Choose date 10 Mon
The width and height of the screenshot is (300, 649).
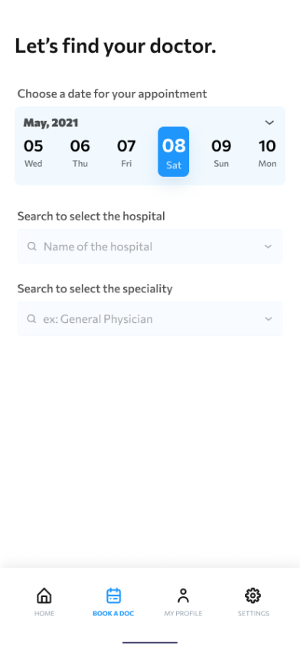click(x=267, y=152)
